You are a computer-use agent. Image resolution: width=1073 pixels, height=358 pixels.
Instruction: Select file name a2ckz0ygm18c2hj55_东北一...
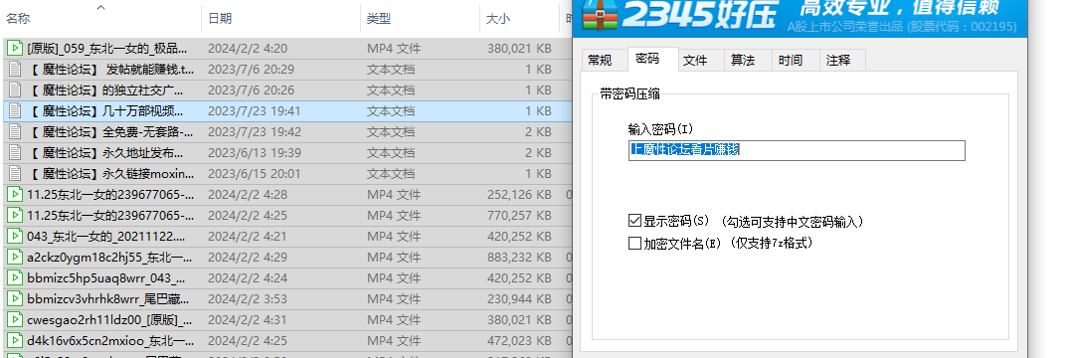(x=109, y=257)
